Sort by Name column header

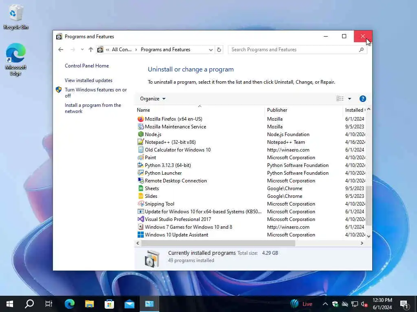(200, 110)
